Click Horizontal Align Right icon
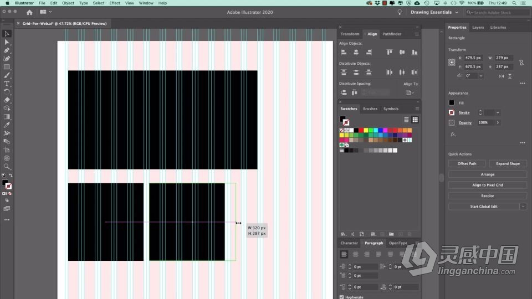Image resolution: width=532 pixels, height=299 pixels. coord(369,52)
